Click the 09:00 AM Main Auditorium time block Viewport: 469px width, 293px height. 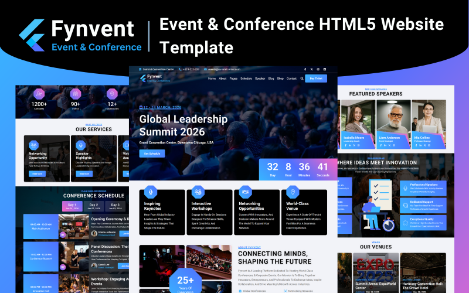click(x=40, y=226)
